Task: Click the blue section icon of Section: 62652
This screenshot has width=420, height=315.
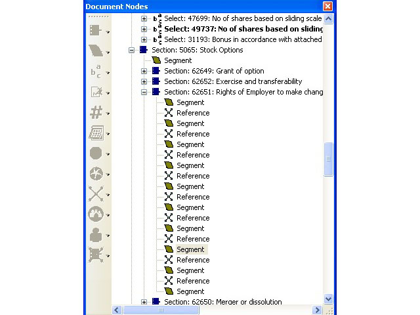Action: click(x=156, y=81)
